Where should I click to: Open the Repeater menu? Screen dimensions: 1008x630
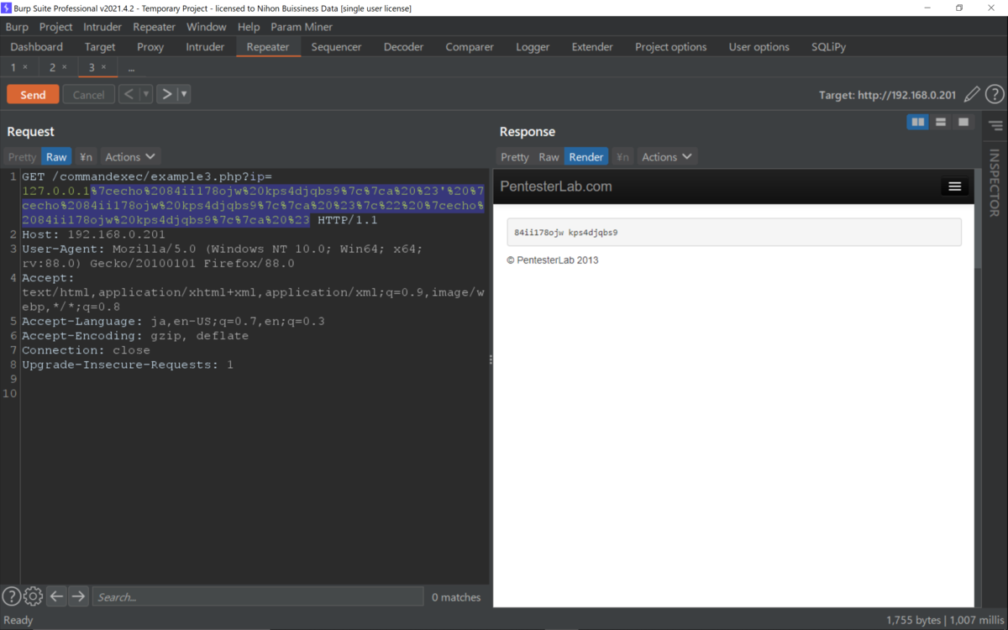(155, 27)
